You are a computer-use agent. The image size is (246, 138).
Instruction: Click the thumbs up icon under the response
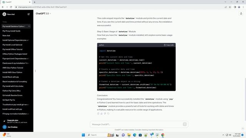[101, 113]
